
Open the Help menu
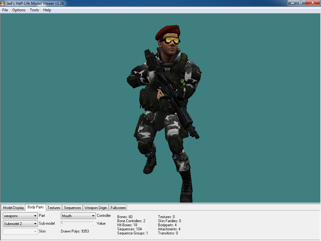tap(47, 10)
